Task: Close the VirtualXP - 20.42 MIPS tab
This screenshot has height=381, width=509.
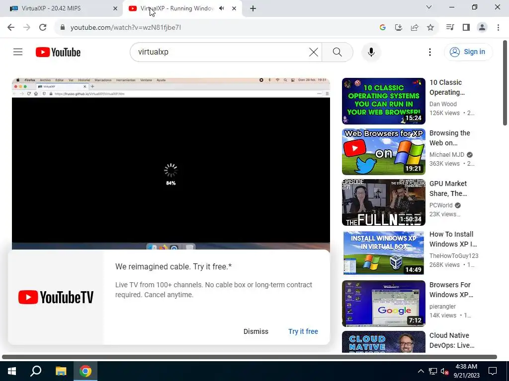Action: pos(115,8)
